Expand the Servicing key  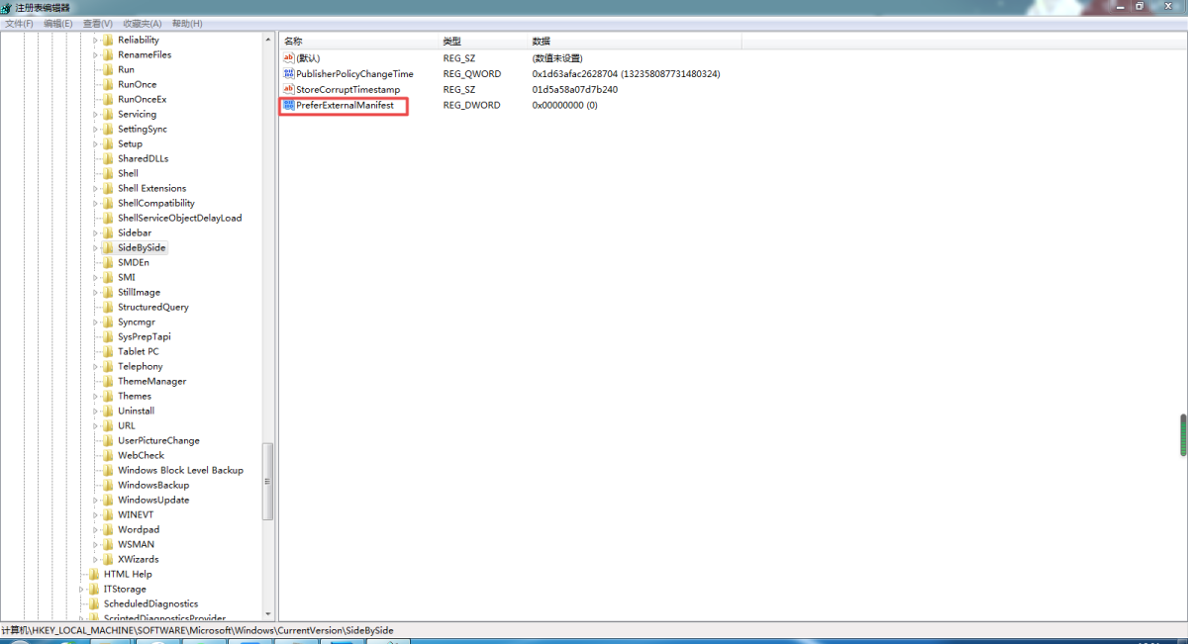tap(97, 114)
